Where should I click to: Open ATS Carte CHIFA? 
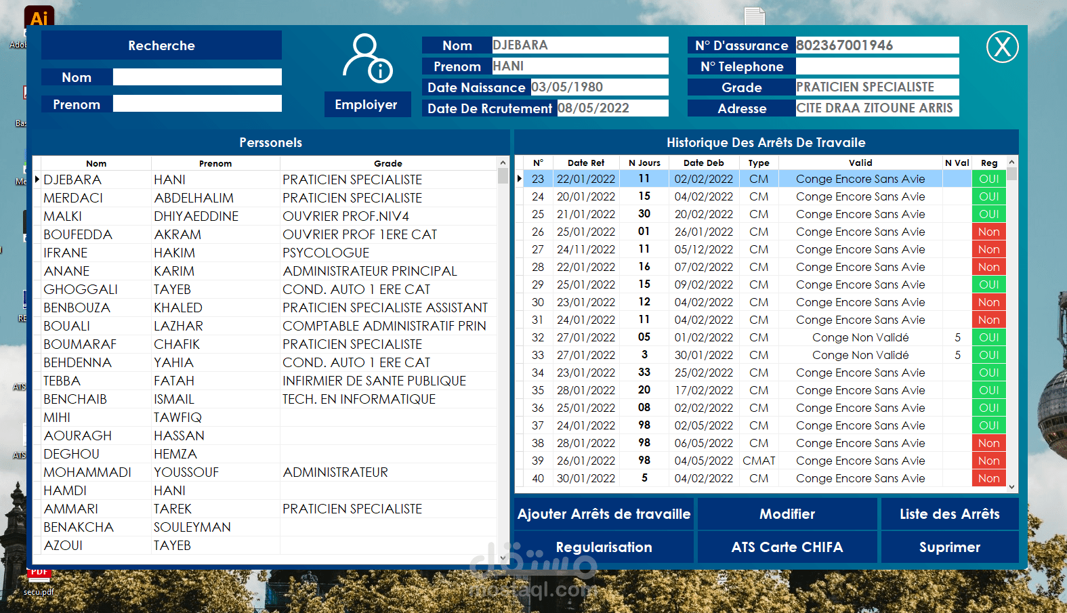[787, 547]
